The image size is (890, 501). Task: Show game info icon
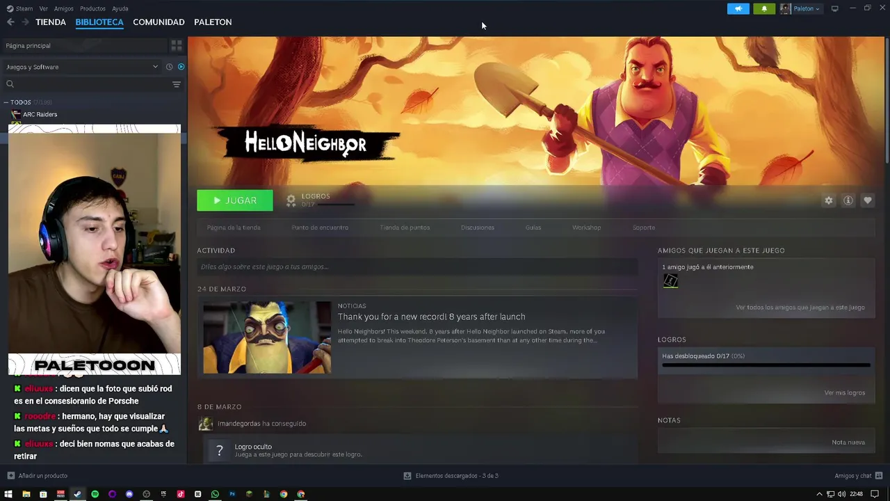pos(848,200)
